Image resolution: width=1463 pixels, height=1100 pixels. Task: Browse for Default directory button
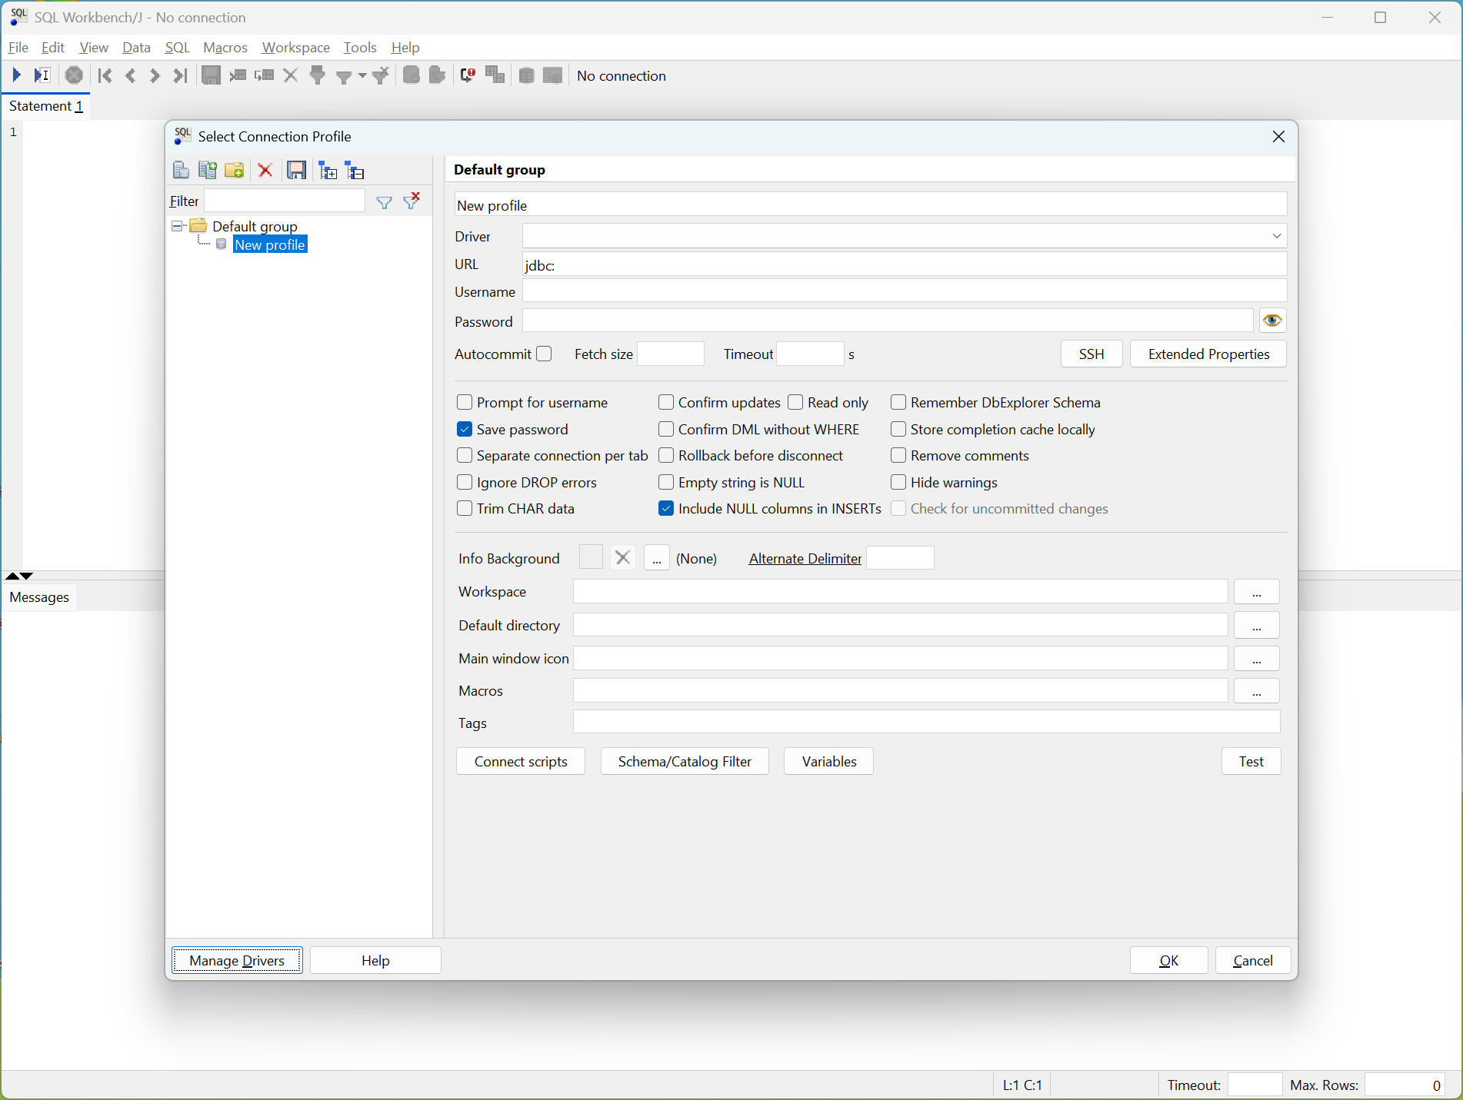click(1257, 626)
